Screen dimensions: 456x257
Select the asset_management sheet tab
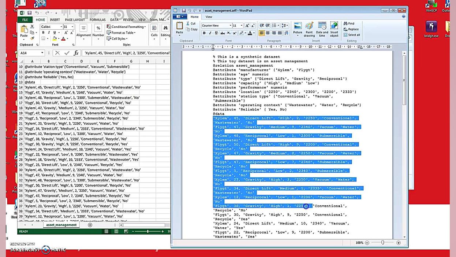click(61, 225)
